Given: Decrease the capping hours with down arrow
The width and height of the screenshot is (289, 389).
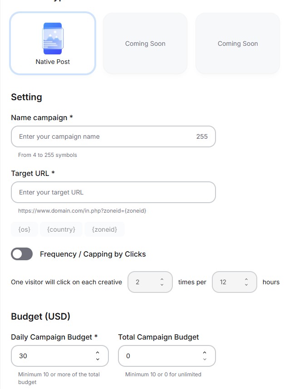Looking at the screenshot, I should [246, 285].
